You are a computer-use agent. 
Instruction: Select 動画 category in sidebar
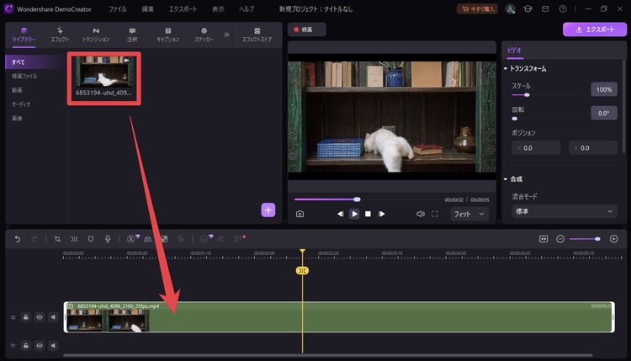pos(17,90)
